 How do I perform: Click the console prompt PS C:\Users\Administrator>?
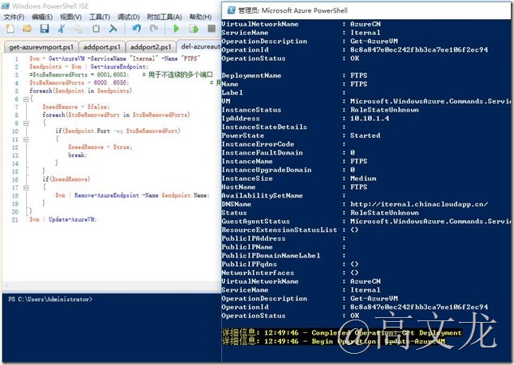pos(50,299)
